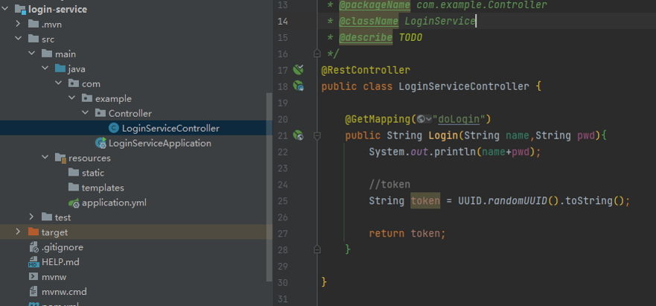Click the orange target folder icon
This screenshot has height=306, width=656.
click(34, 232)
